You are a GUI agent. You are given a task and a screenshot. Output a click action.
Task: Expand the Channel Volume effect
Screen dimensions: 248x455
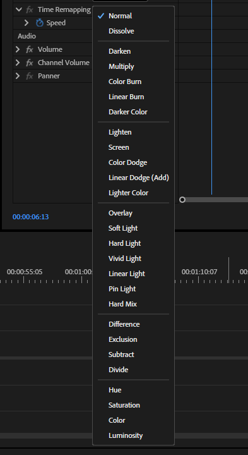pos(18,63)
